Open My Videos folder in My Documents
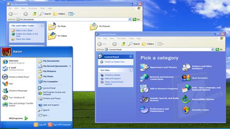The image size is (230, 129). [57, 36]
